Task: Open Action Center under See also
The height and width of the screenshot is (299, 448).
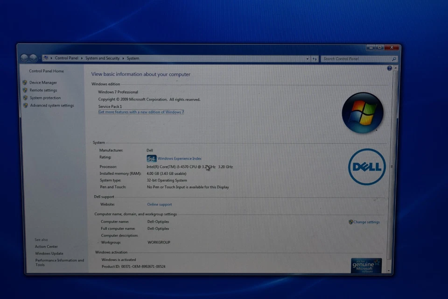Action: 46,246
